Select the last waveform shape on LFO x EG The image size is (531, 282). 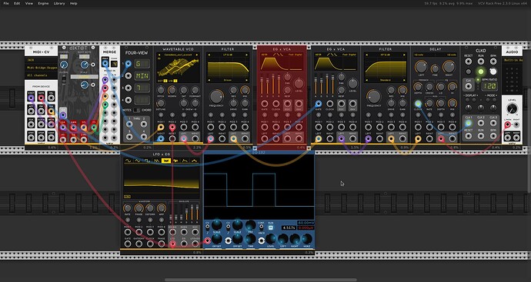195,161
